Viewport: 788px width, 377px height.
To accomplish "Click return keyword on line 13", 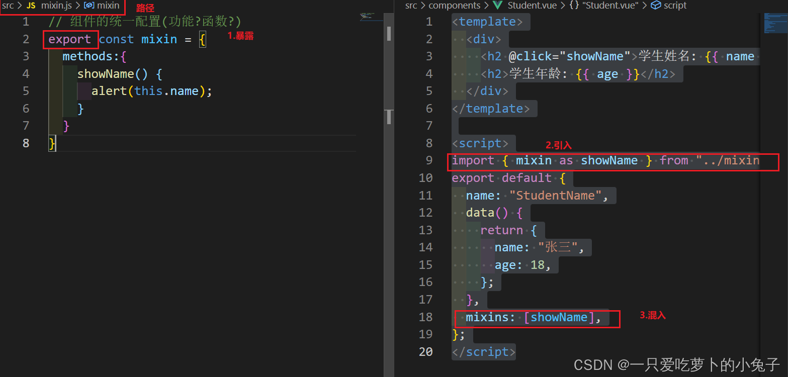I will point(501,230).
